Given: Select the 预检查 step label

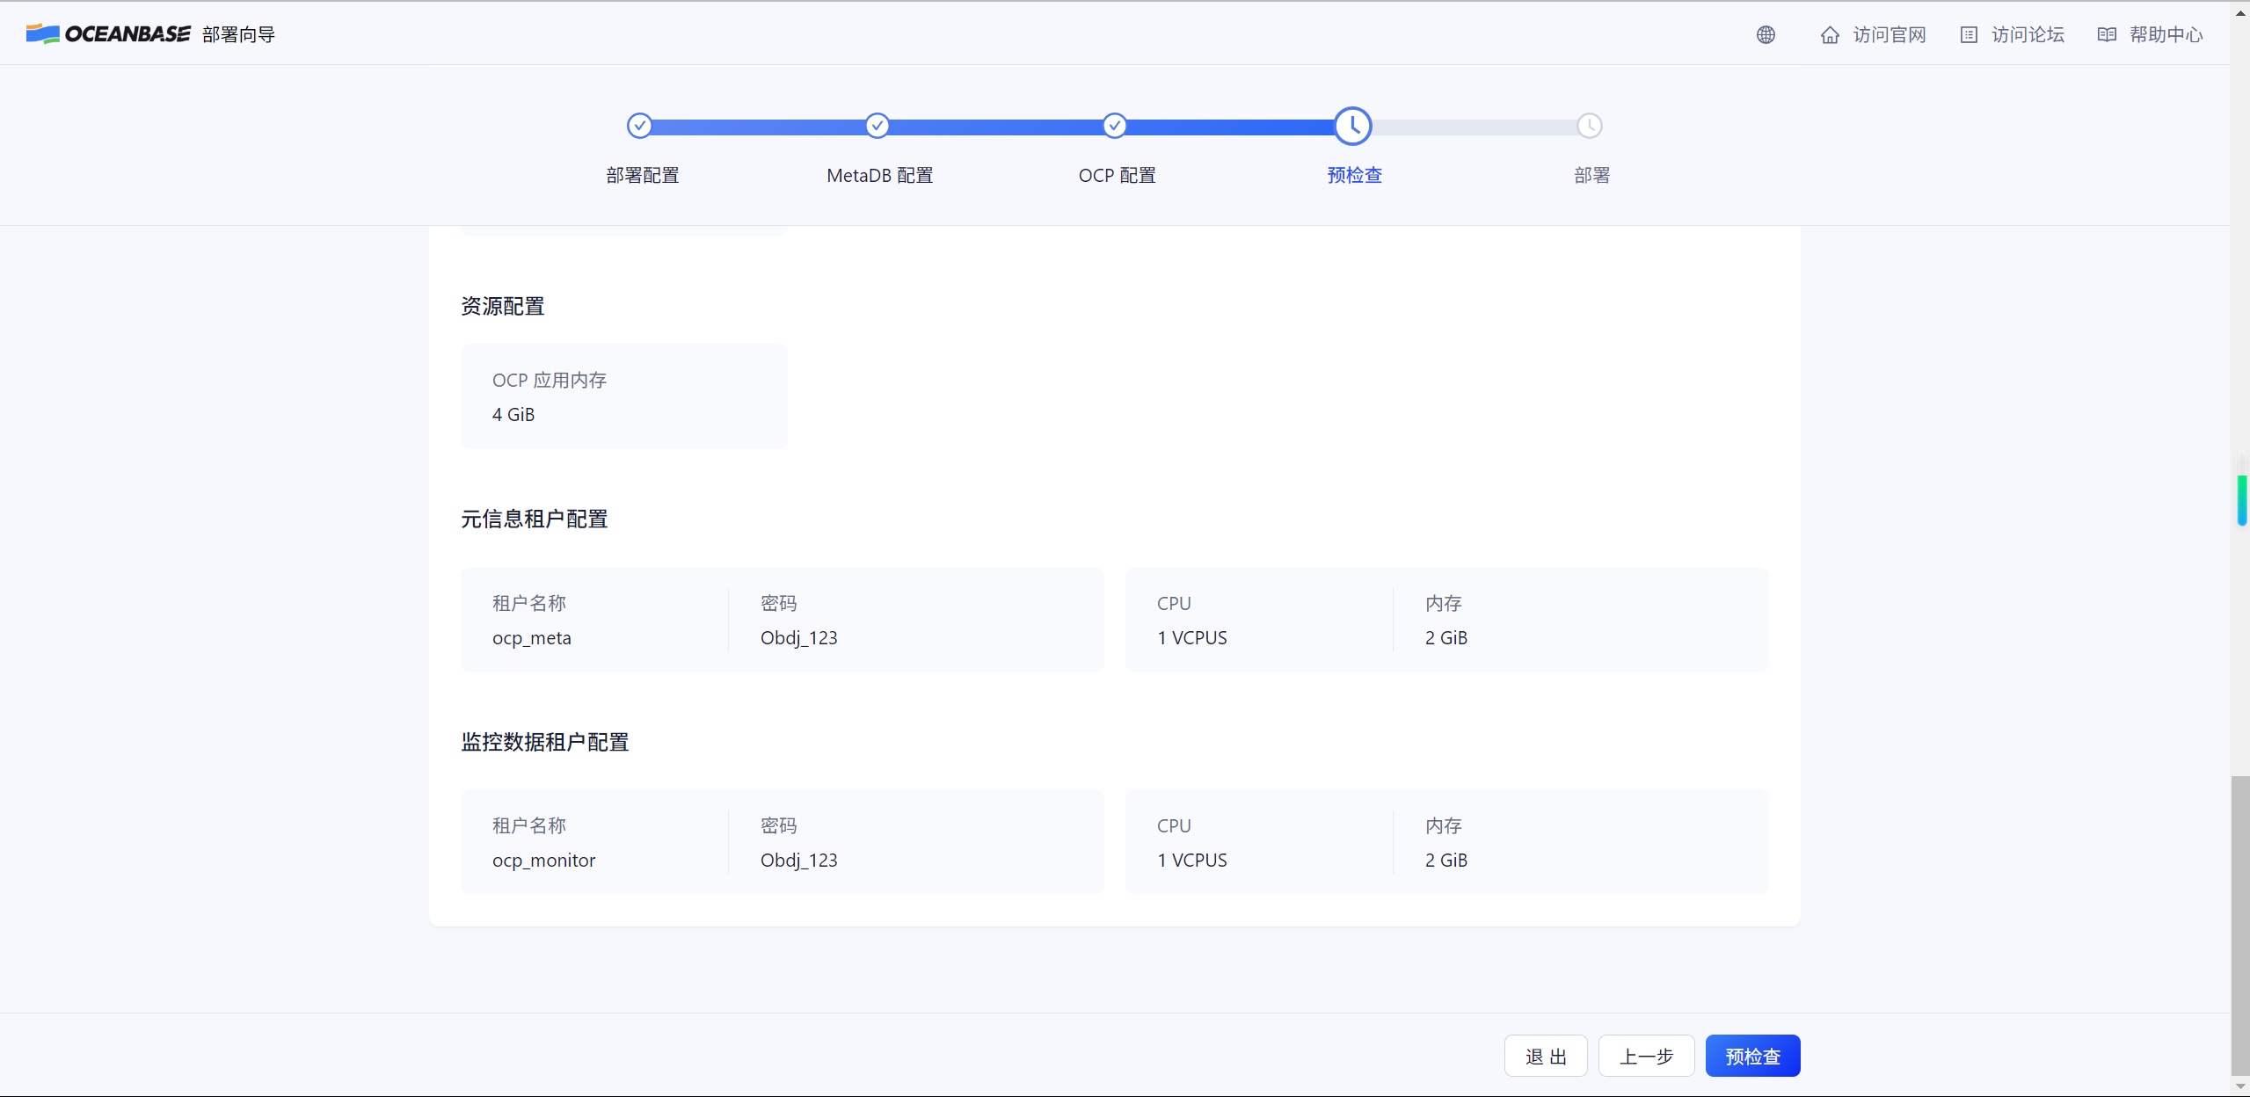Looking at the screenshot, I should coord(1355,175).
